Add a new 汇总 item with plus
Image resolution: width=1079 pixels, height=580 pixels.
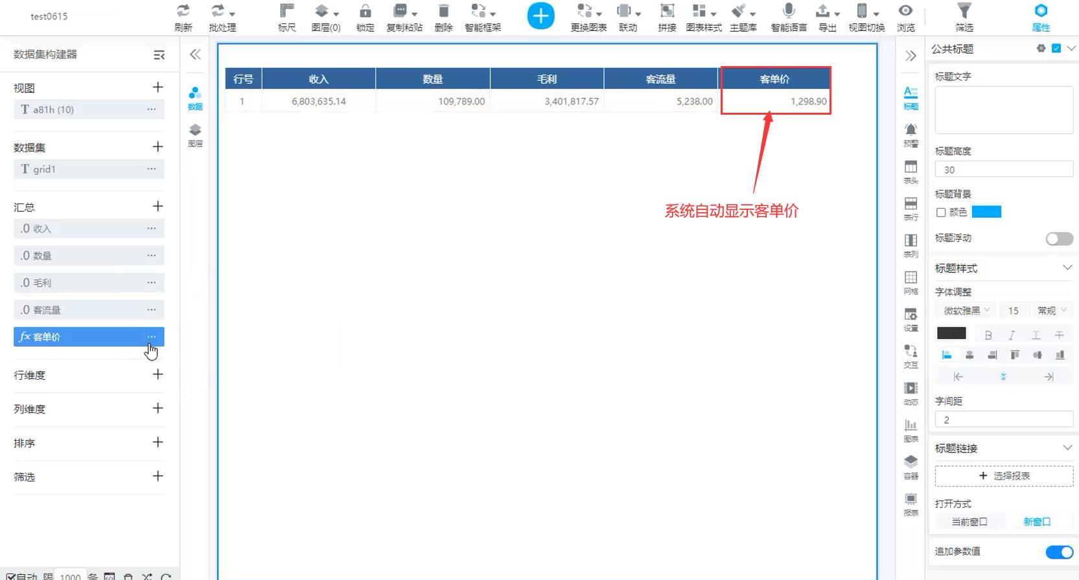(x=157, y=206)
